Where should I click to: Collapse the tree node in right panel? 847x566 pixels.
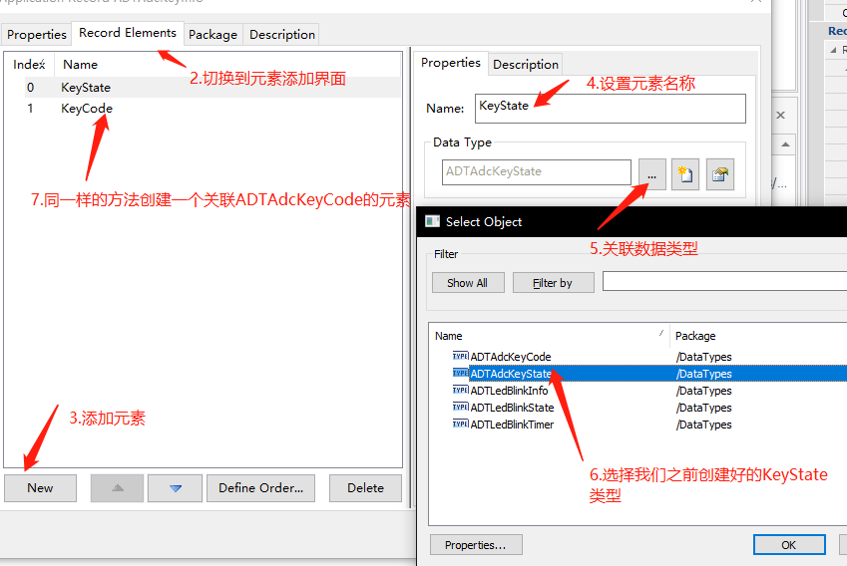833,50
